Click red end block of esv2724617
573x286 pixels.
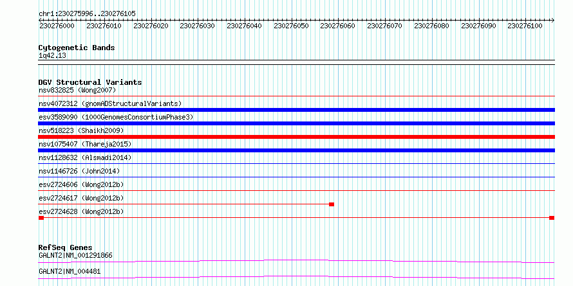tap(332, 204)
